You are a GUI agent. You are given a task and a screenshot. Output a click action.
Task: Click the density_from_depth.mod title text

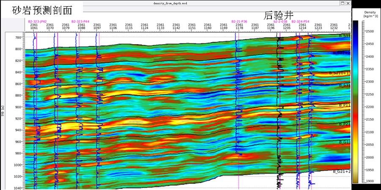click(170, 3)
